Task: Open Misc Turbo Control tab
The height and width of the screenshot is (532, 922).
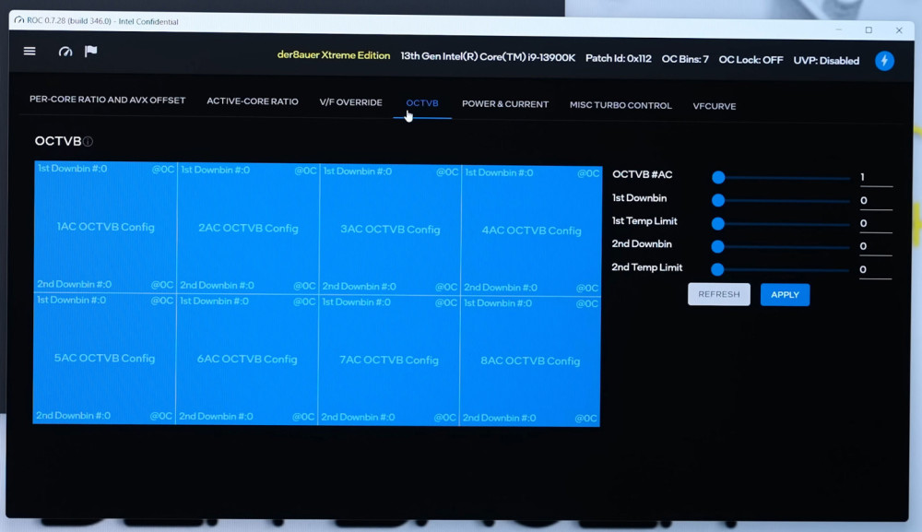Action: 621,105
